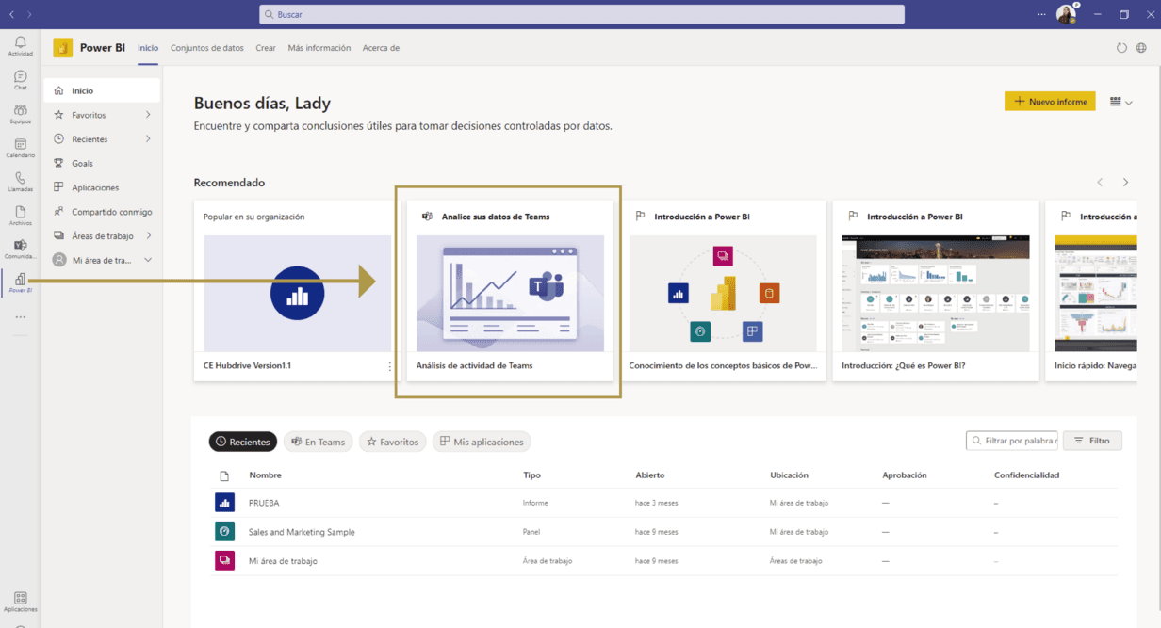The width and height of the screenshot is (1161, 628).
Task: Click the globe icon at top right
Action: pos(1141,48)
